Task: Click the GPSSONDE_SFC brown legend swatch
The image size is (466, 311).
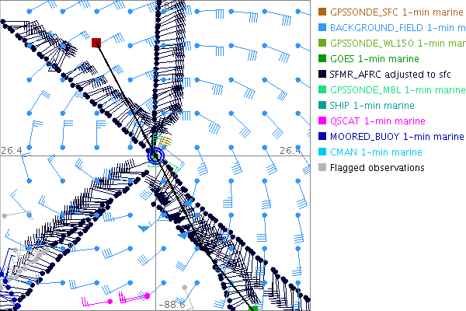Action: click(322, 12)
